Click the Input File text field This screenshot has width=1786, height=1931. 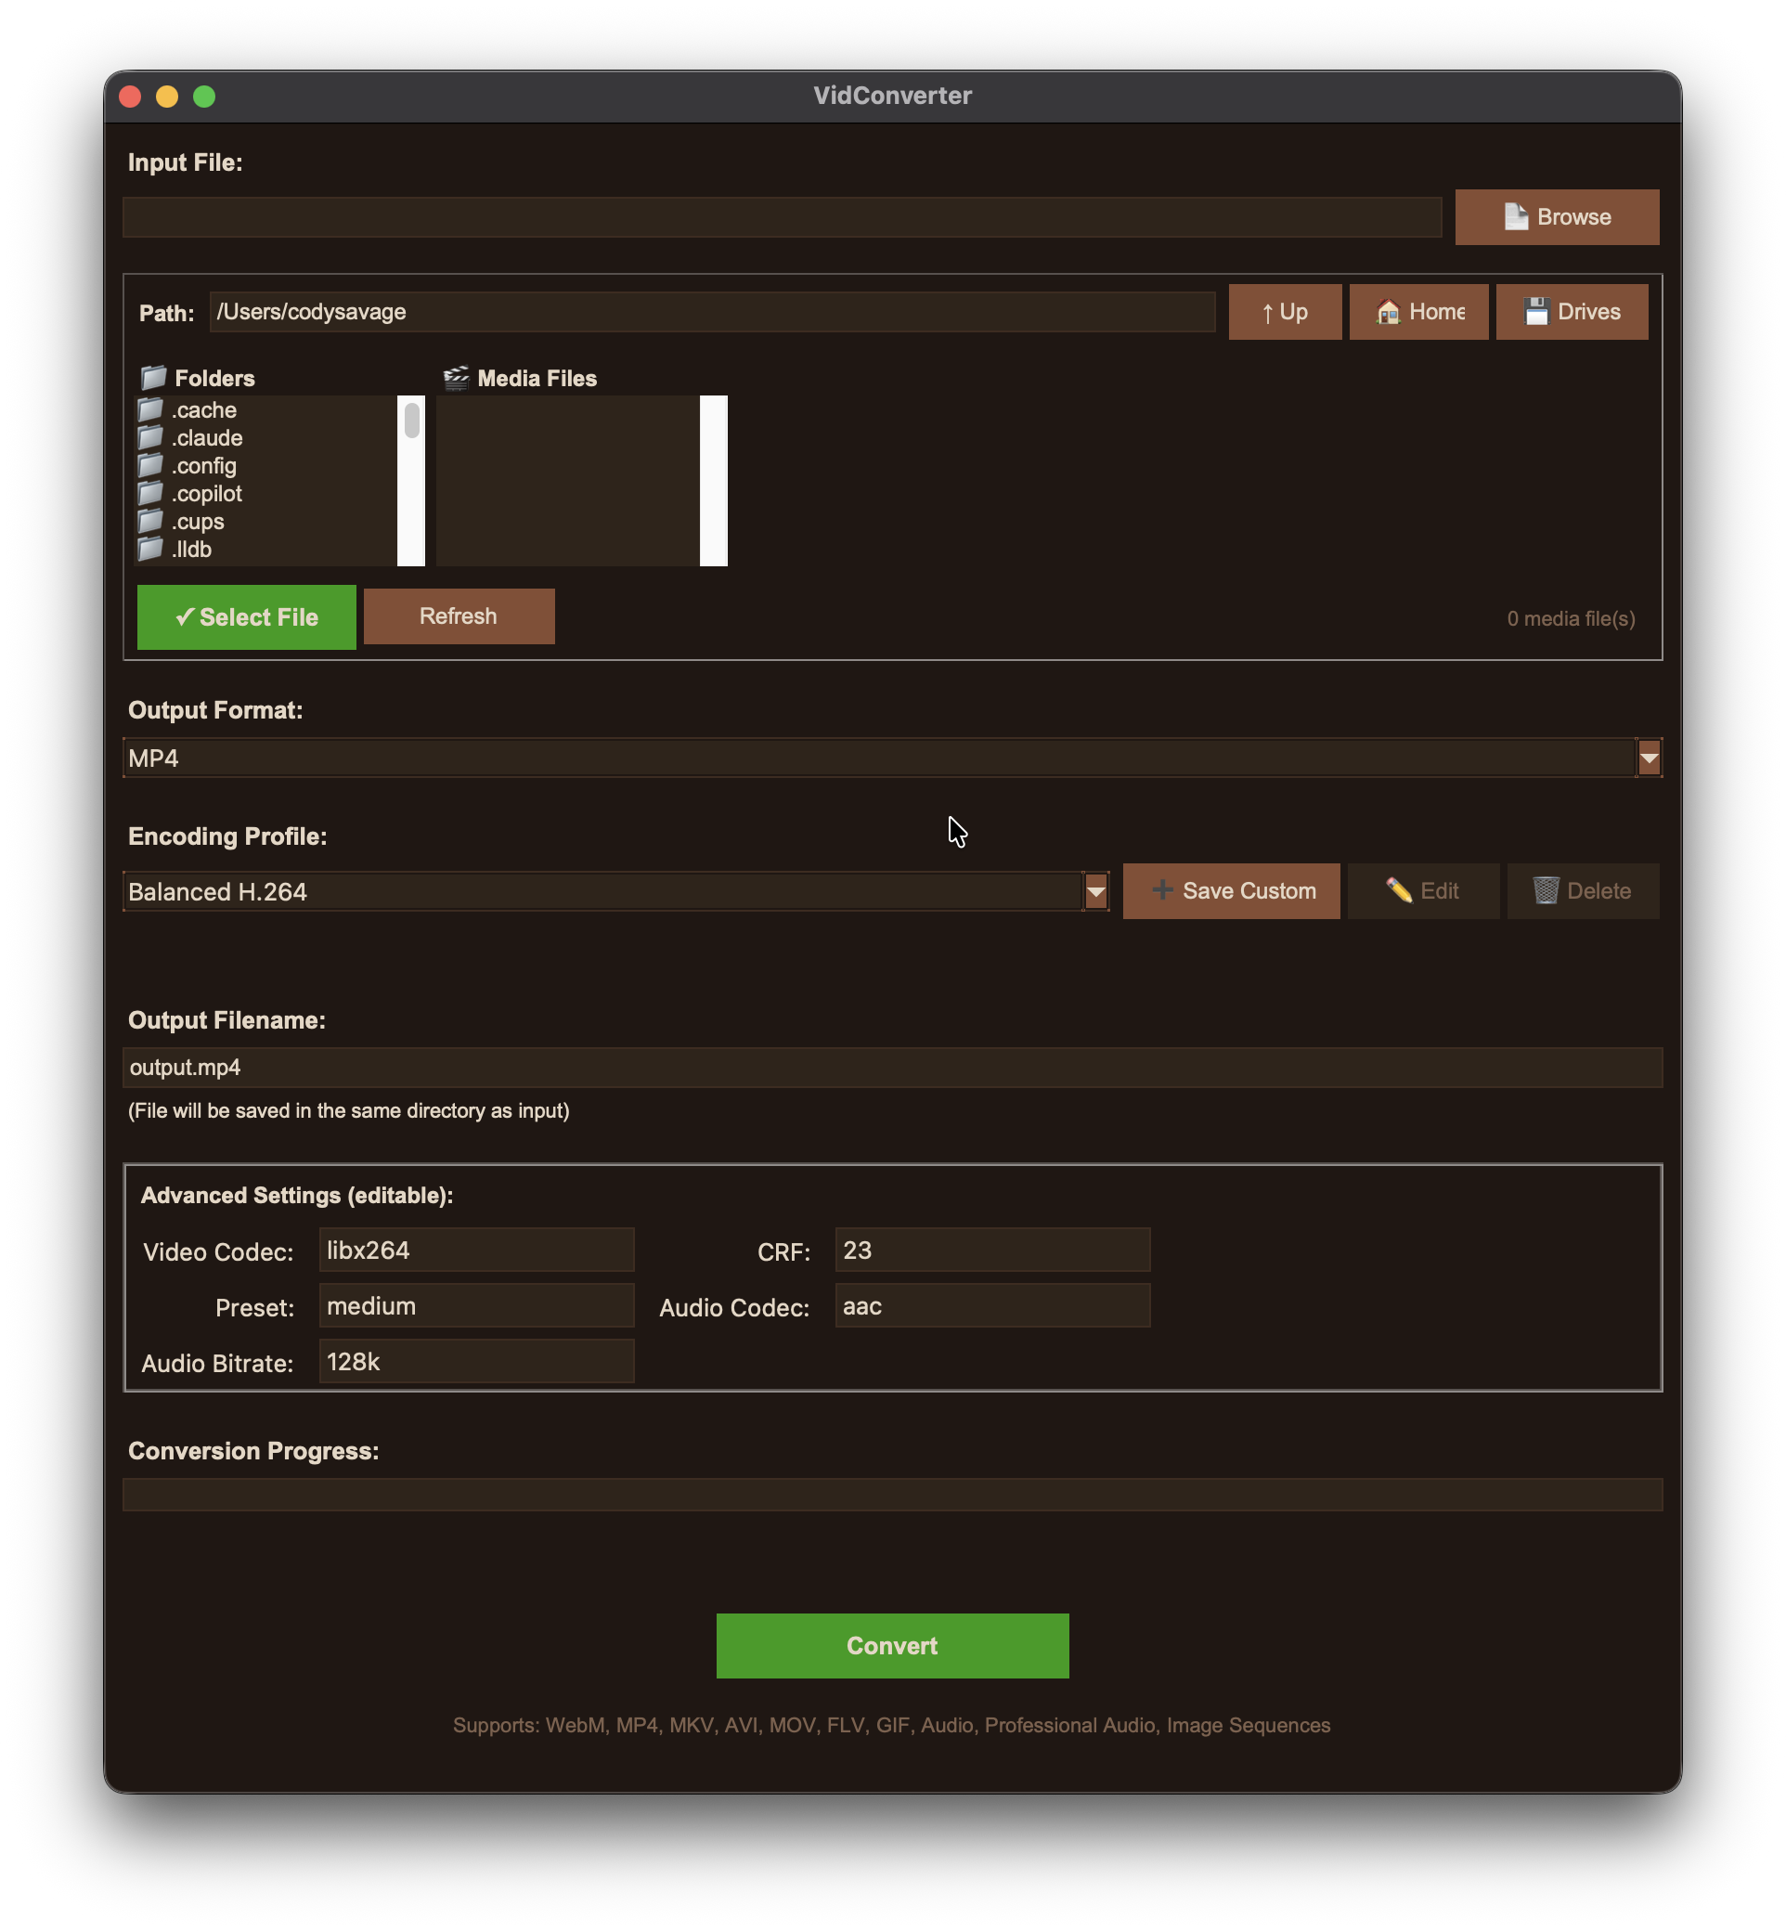coord(782,217)
